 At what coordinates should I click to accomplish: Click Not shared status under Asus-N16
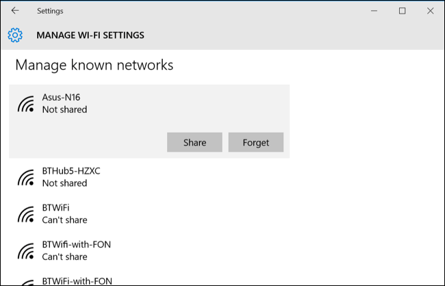[x=65, y=109]
